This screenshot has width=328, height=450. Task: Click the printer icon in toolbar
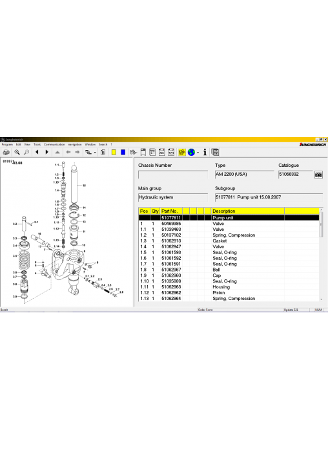6,153
